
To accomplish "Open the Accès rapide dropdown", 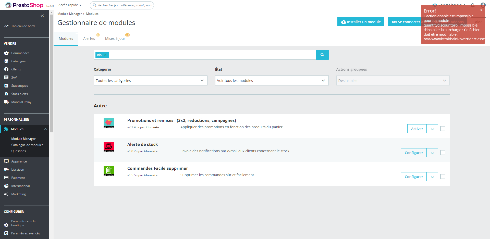I will [x=70, y=5].
